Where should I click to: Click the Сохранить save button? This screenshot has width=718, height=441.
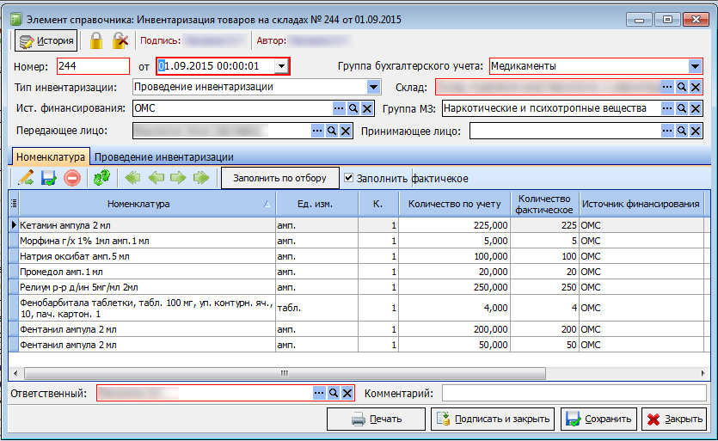click(599, 419)
